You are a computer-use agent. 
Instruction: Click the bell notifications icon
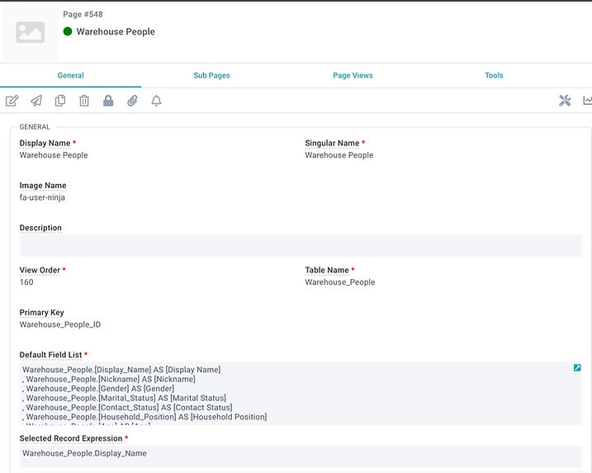(x=156, y=101)
